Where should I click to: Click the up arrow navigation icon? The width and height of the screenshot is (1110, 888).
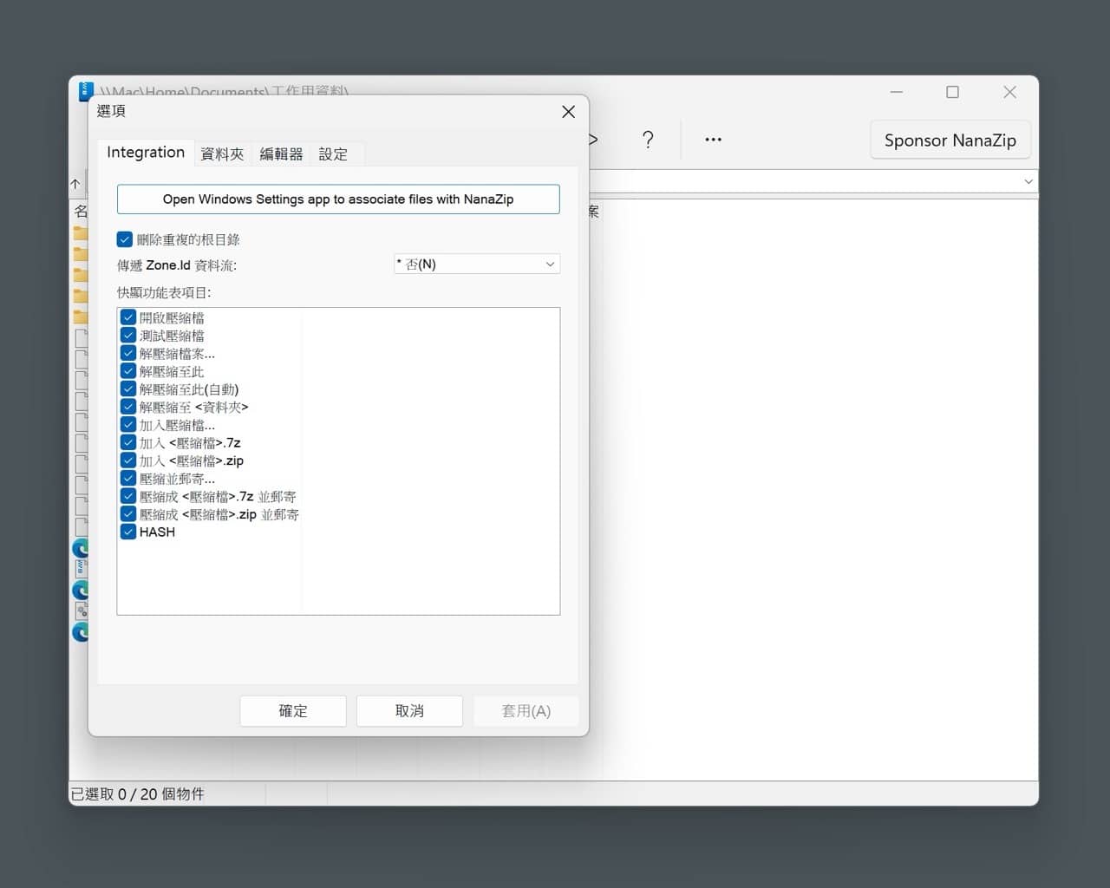76,184
